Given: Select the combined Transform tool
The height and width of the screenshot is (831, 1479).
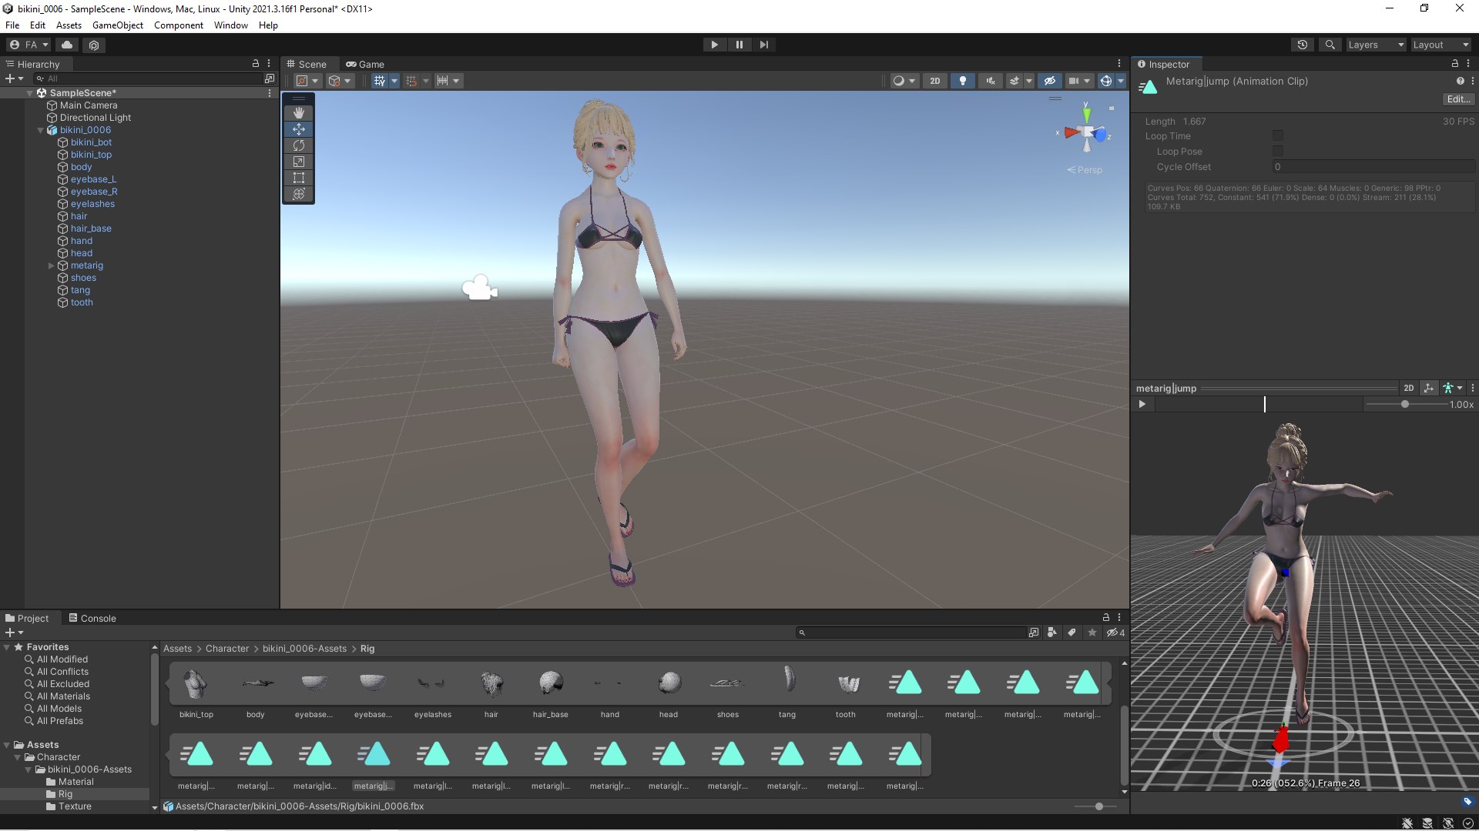Looking at the screenshot, I should (x=299, y=194).
